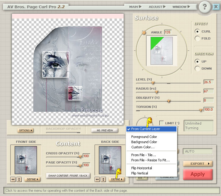Click the PAGE OPACITY slider handle
Viewport: 221px width, 196px height.
(80, 166)
